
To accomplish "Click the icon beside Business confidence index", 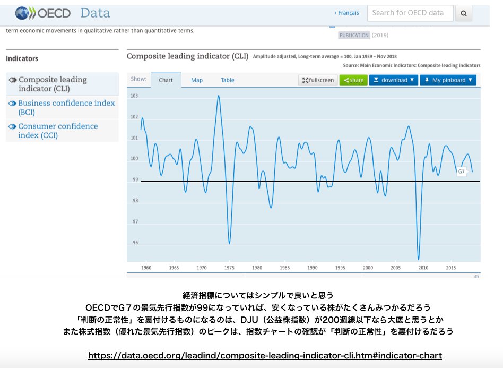I will click(x=12, y=103).
